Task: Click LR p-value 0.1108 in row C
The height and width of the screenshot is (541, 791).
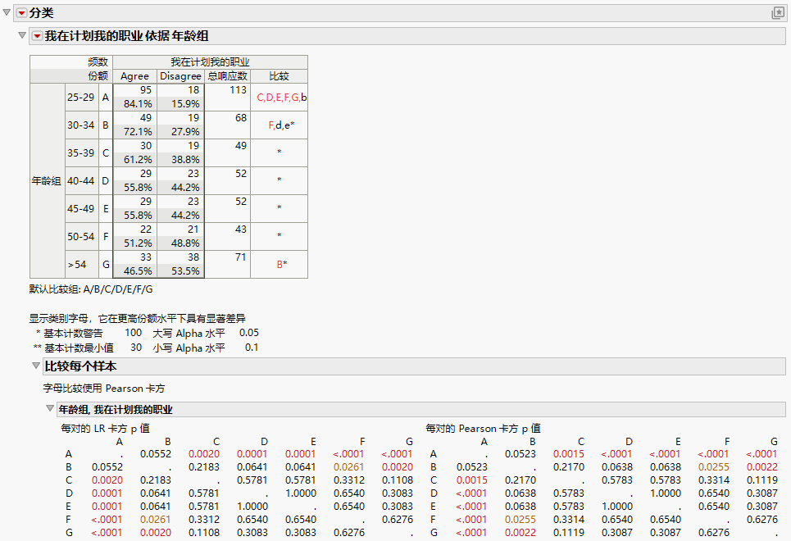Action: click(397, 480)
